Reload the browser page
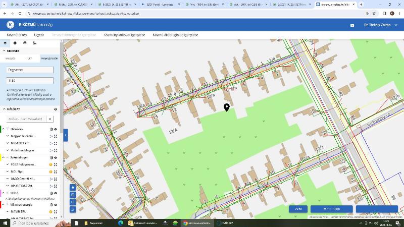Viewport: 404px width, 227px height. pos(20,14)
